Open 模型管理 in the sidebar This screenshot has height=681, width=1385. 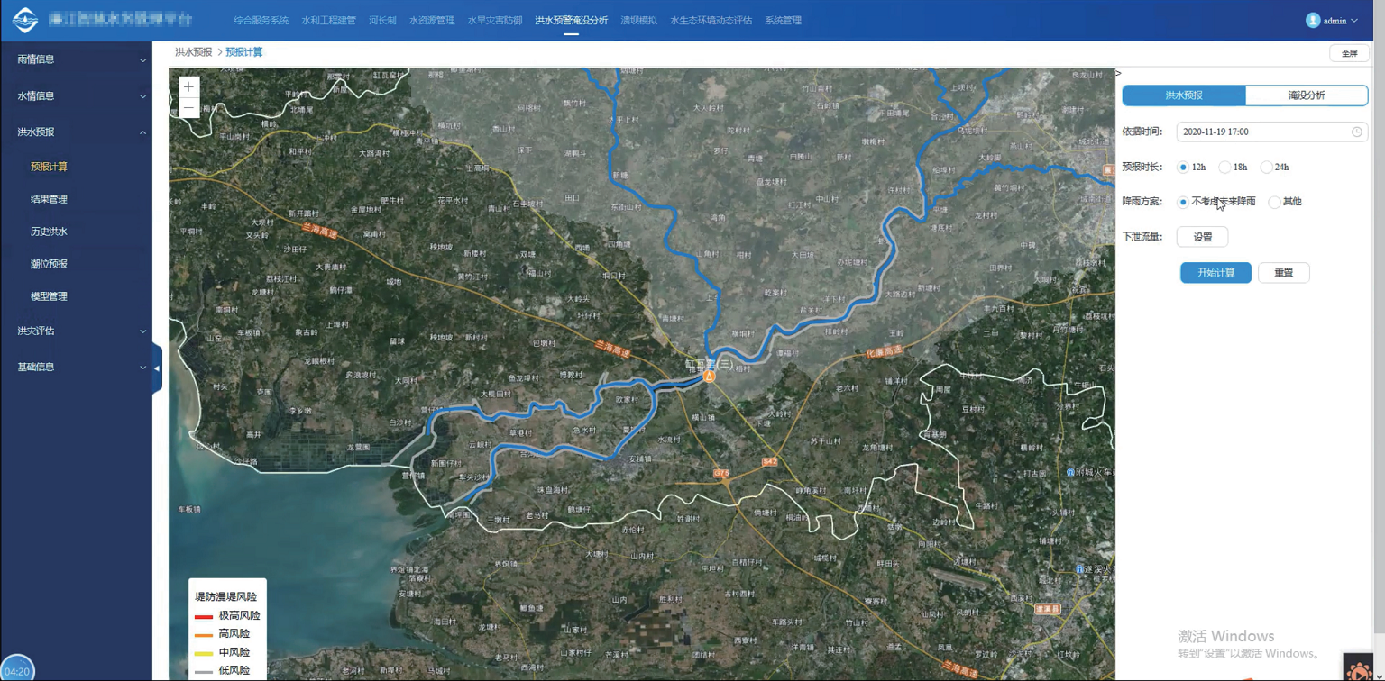(x=49, y=296)
